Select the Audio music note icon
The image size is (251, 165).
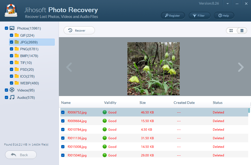12,97
